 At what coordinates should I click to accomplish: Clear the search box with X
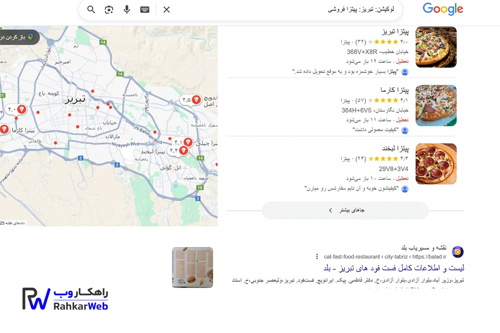point(167,10)
